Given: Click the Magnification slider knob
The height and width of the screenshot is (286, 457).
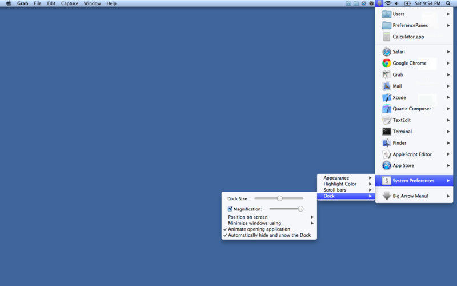Looking at the screenshot, I should [300, 209].
